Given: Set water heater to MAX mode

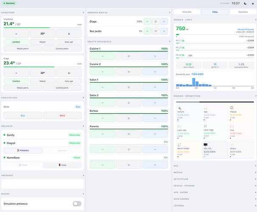Looking at the screenshot, I should pyautogui.click(x=62, y=115).
